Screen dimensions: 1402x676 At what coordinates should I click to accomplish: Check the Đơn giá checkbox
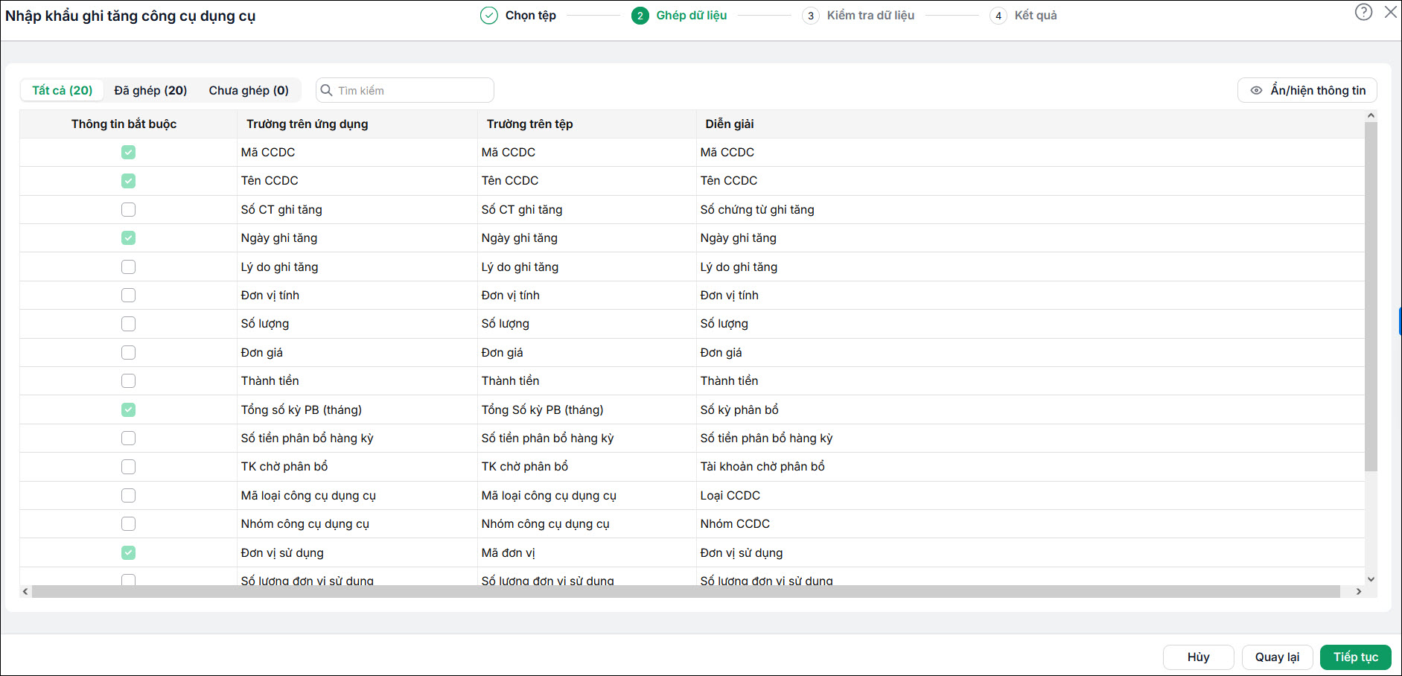coord(128,352)
